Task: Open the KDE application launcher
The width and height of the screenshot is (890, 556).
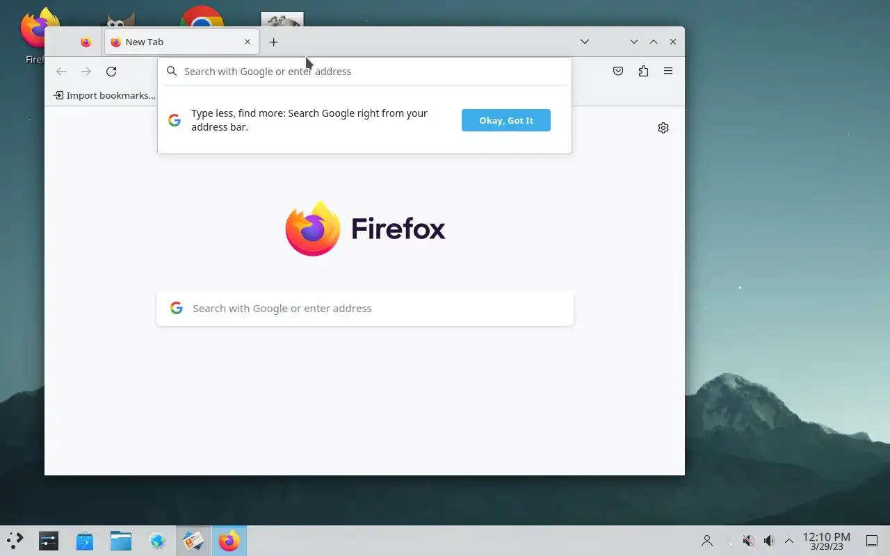Action: coord(15,540)
